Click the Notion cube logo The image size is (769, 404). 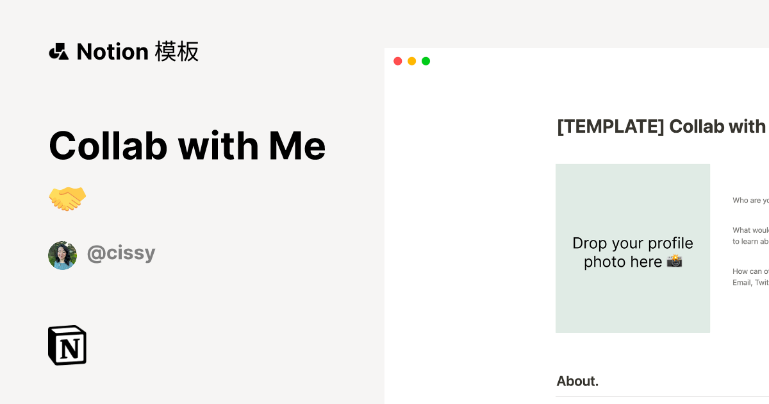[x=67, y=346]
